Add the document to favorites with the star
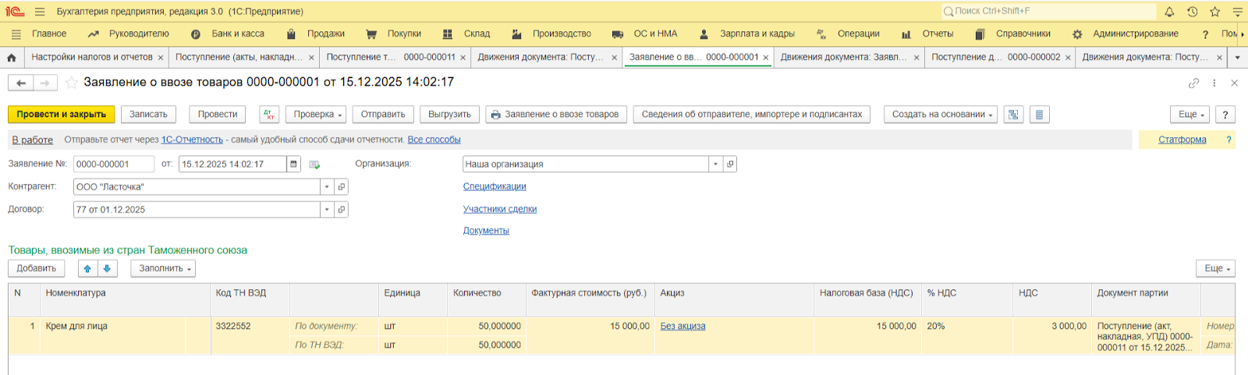 tap(72, 83)
